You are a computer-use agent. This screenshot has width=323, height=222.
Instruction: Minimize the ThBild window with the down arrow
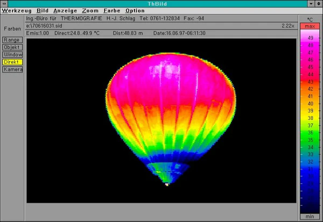311,3
